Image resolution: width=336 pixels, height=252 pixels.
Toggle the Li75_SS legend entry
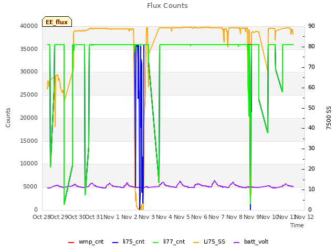coord(209,241)
